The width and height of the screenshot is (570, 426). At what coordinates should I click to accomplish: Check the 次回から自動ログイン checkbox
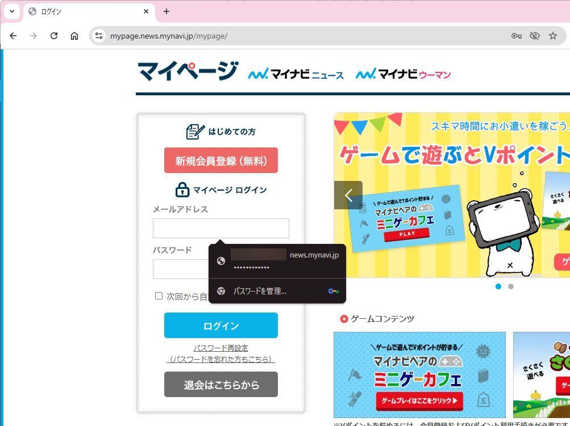point(159,296)
